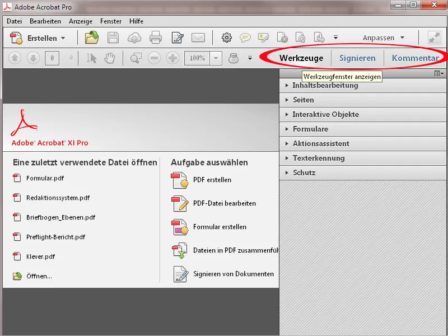Screen dimensions: 448x336
Task: Open the Kommentar pane tab
Action: 415,58
